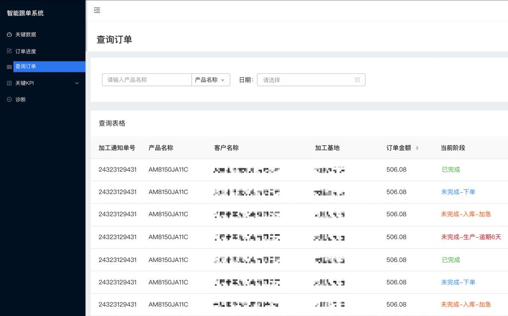Click the dashboard icon beside 关键数据
The height and width of the screenshot is (316, 508).
pyautogui.click(x=9, y=35)
